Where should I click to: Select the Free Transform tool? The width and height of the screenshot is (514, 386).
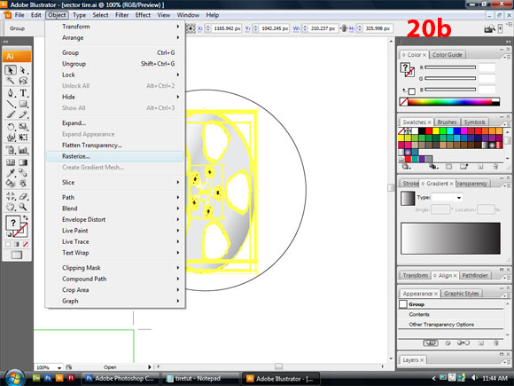tap(23, 138)
